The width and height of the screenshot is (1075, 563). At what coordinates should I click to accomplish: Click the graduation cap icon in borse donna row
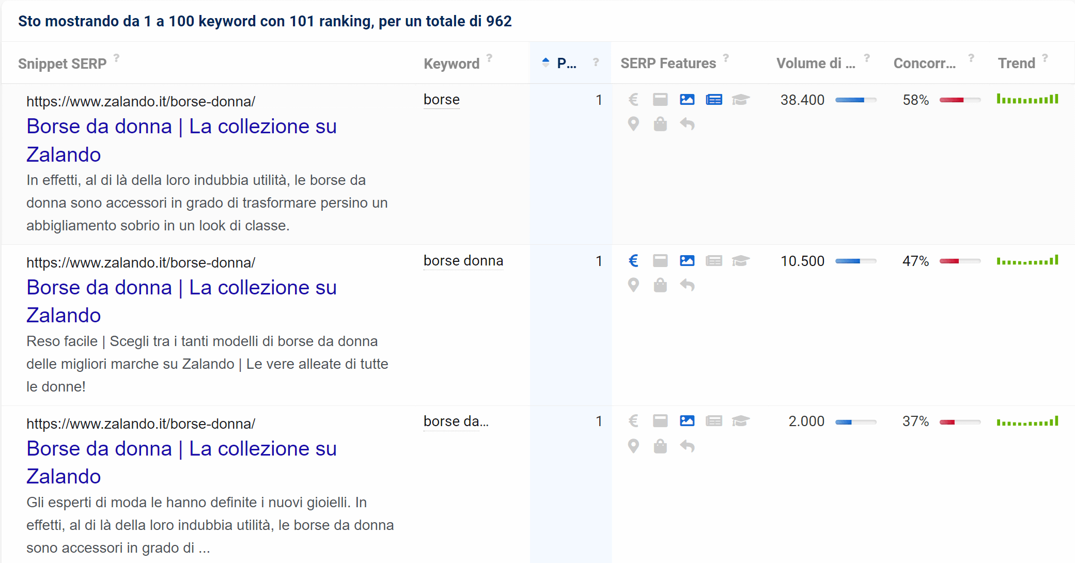coord(741,261)
